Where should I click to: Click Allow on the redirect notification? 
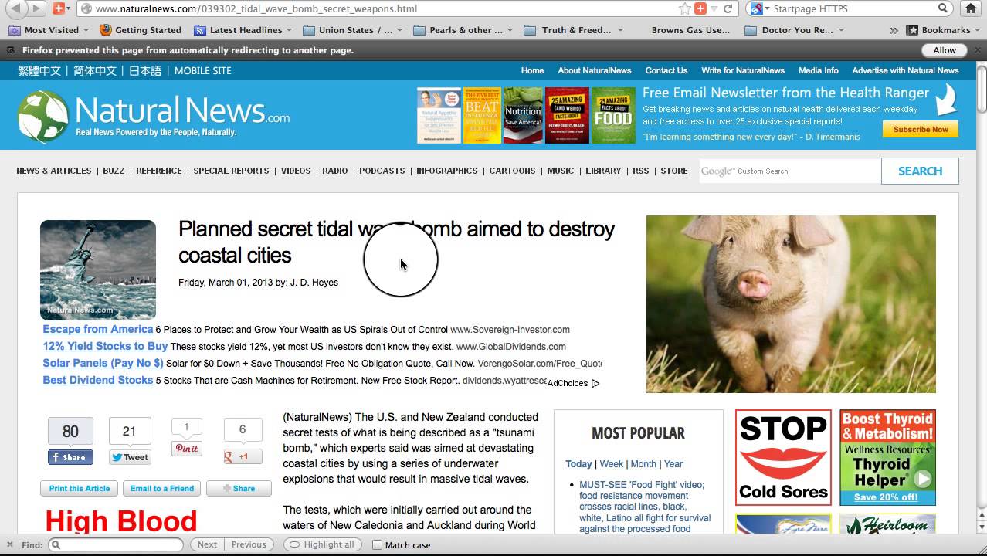[x=945, y=50]
